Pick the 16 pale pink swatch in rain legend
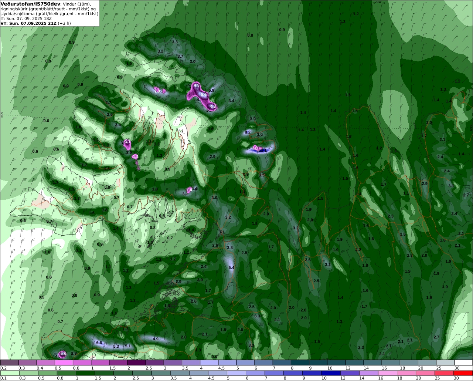 (x=388, y=373)
